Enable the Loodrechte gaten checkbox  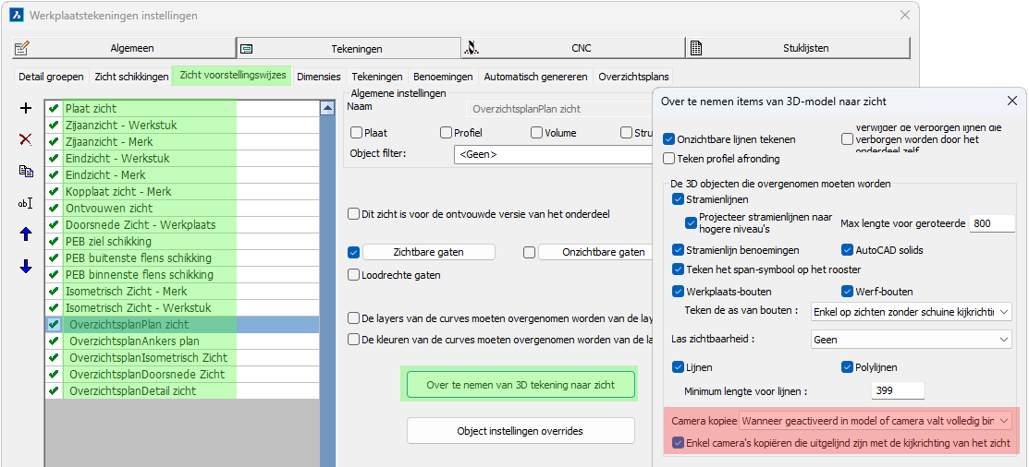point(353,274)
